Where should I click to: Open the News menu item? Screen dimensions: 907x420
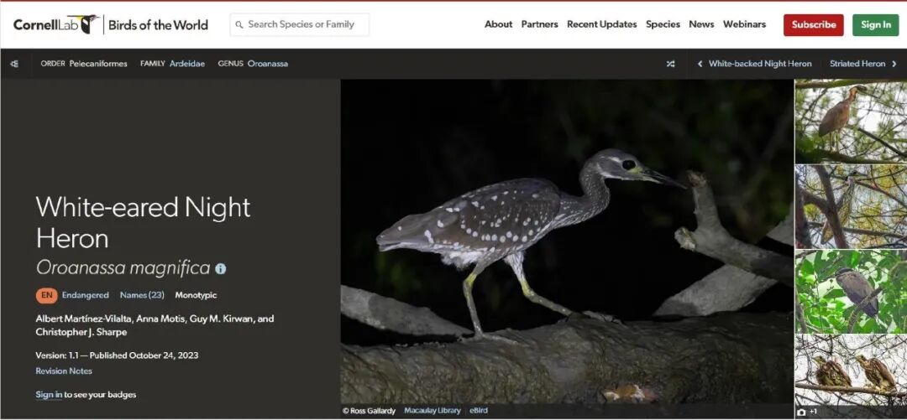pos(701,24)
